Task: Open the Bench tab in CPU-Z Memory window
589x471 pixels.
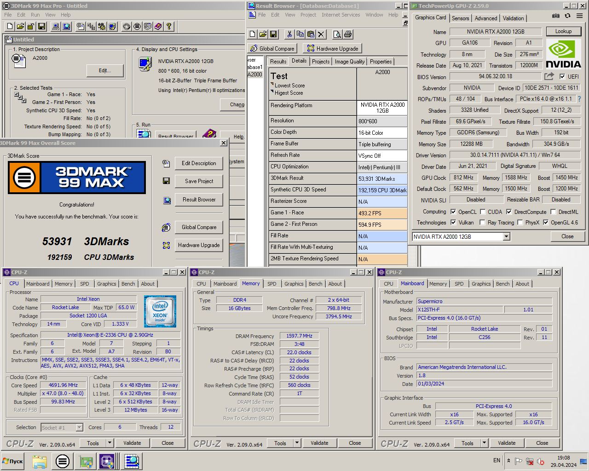Action: pyautogui.click(x=315, y=284)
